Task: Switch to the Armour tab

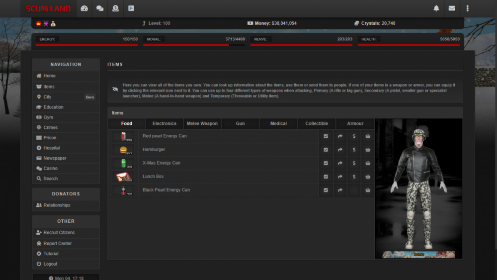Action: point(355,124)
